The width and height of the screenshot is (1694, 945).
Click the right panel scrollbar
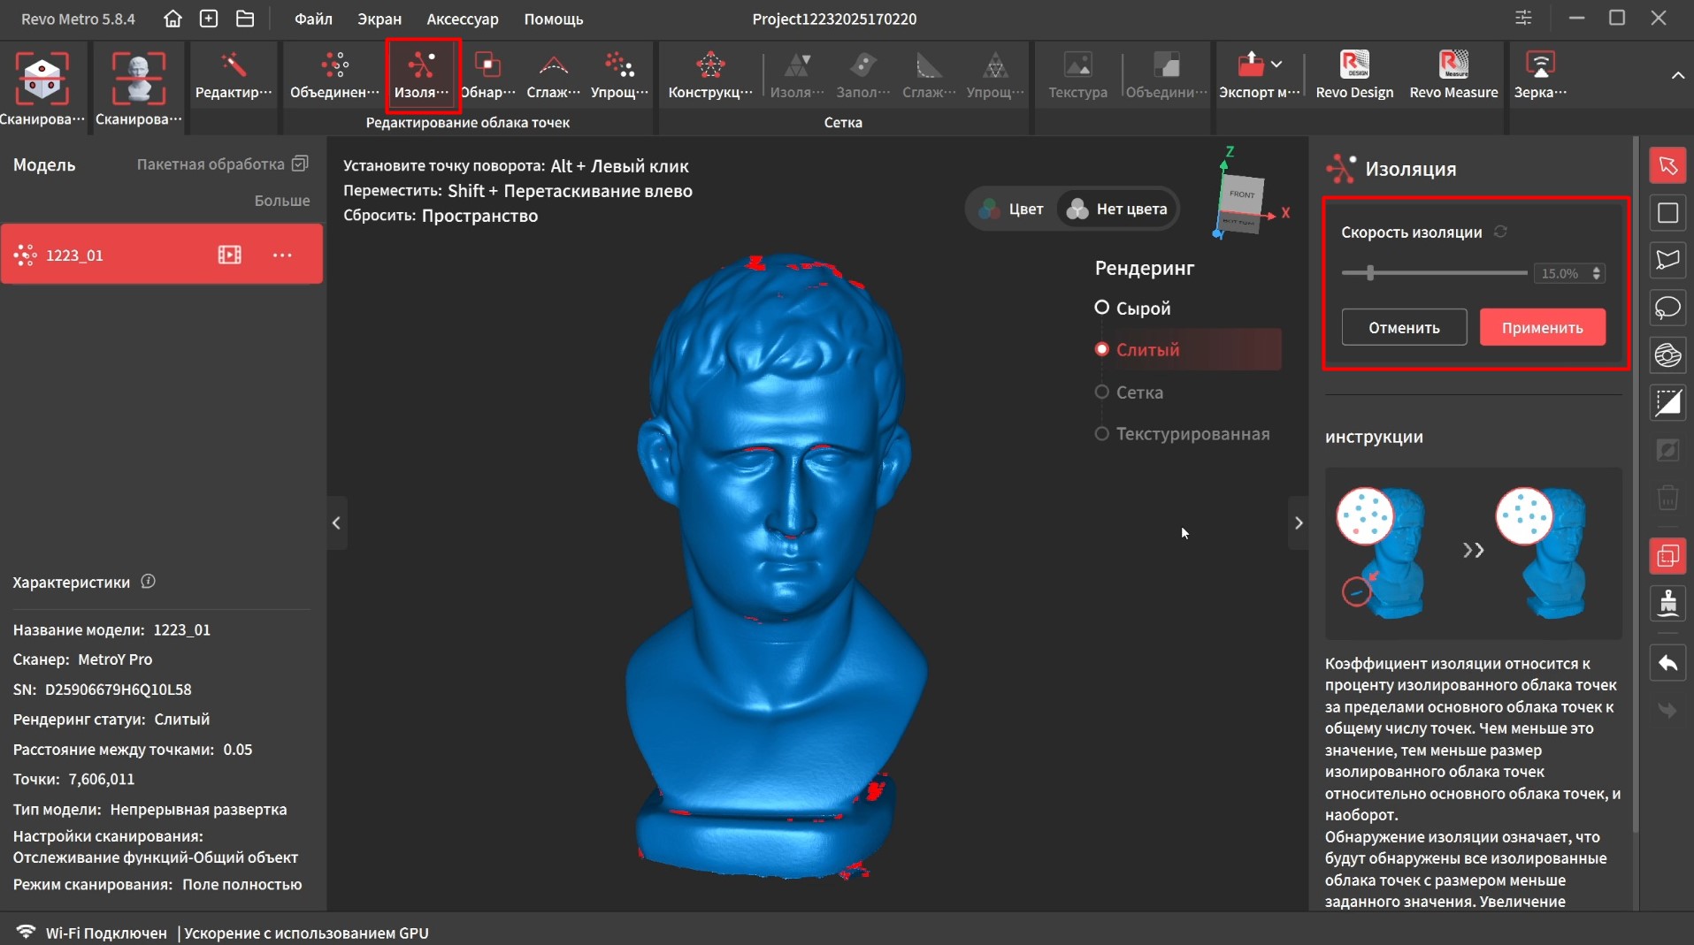[x=1634, y=486]
